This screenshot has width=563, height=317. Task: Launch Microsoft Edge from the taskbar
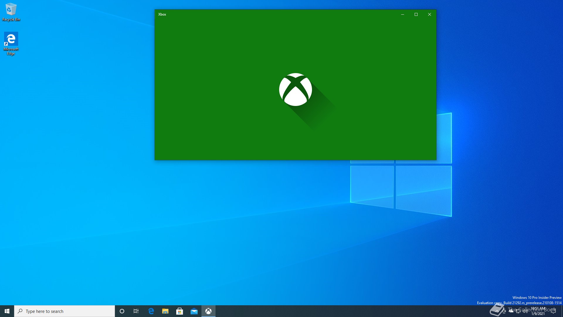coord(151,311)
